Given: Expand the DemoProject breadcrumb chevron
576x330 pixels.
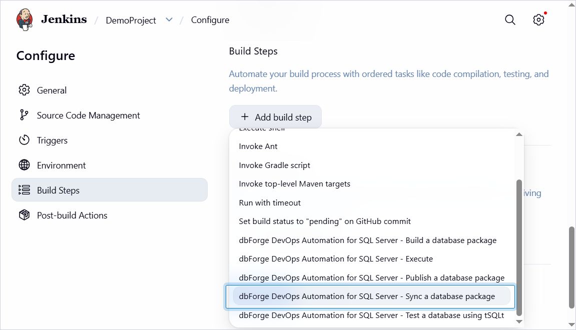Looking at the screenshot, I should pos(169,20).
